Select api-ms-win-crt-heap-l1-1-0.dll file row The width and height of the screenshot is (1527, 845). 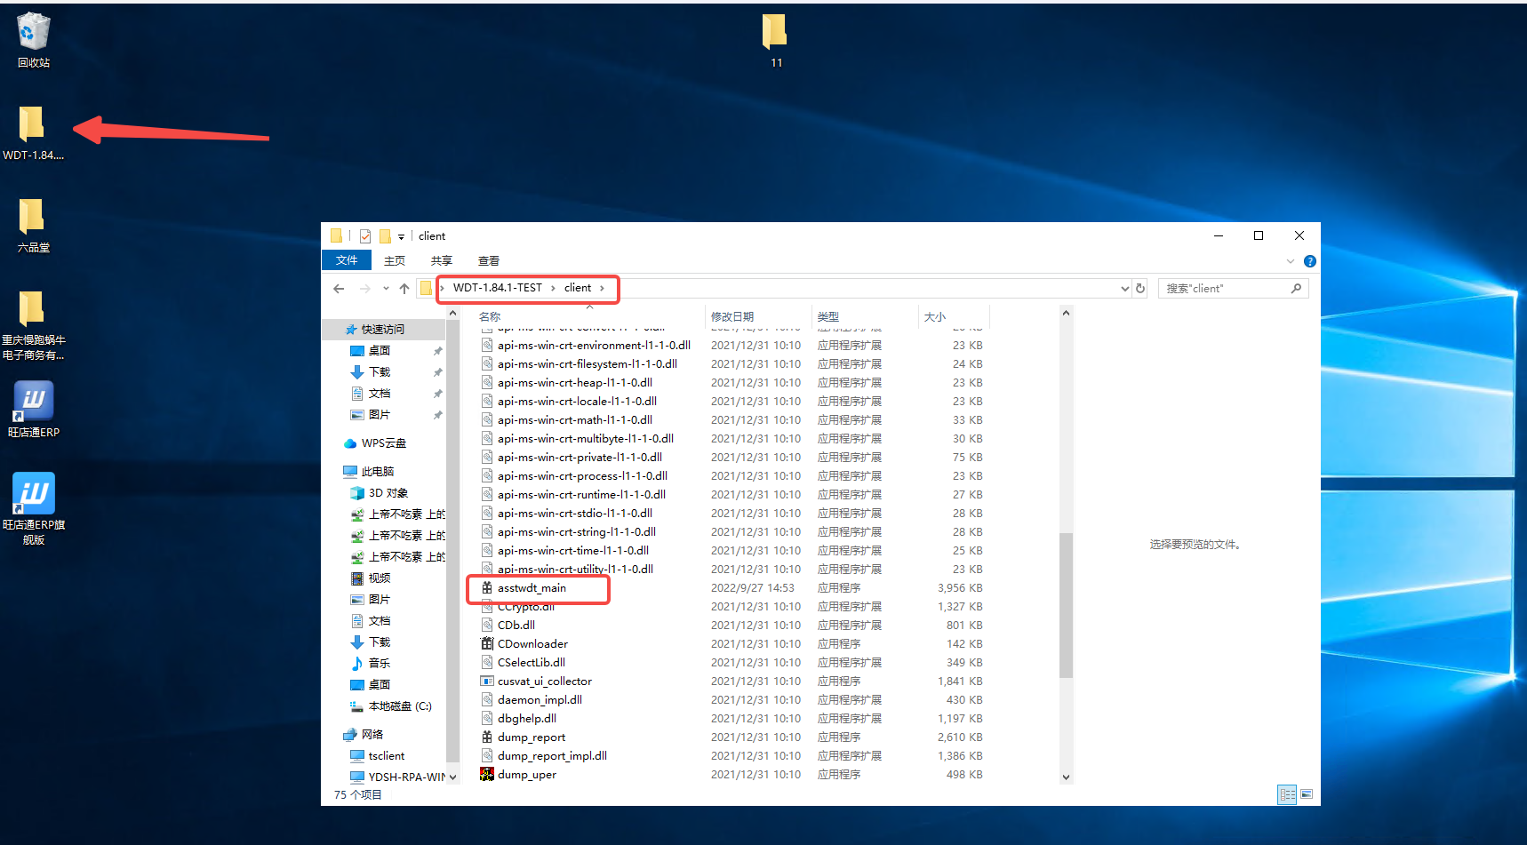[x=732, y=383]
